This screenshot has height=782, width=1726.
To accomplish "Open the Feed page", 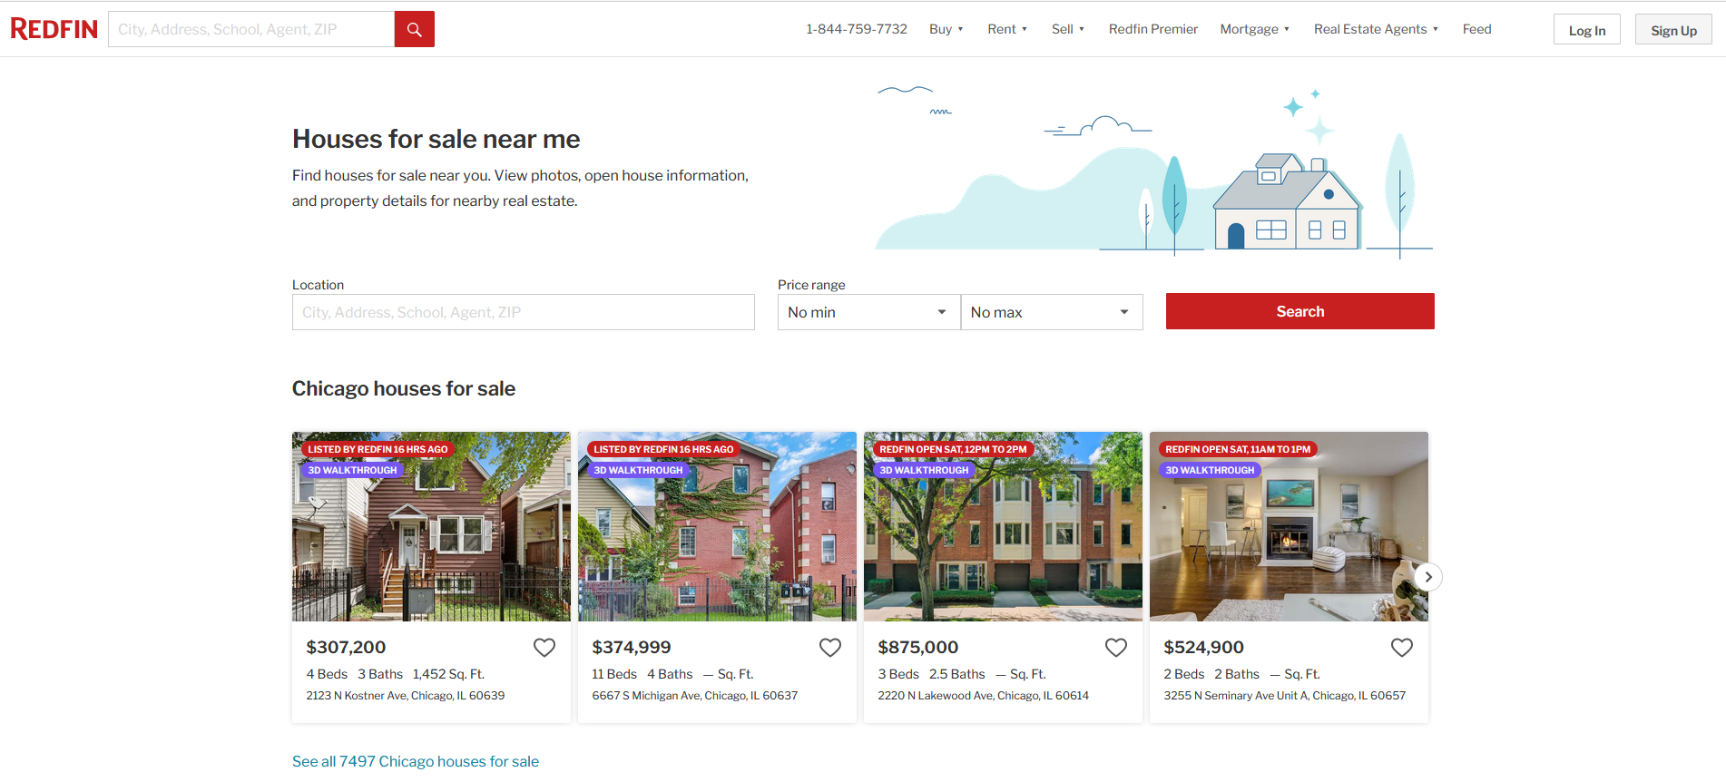I will (1476, 29).
